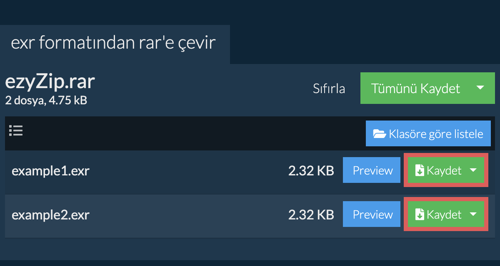Click the Kaydet label for example2.exr

444,215
